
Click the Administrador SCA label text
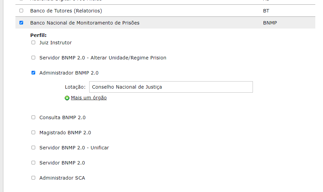coord(62,178)
